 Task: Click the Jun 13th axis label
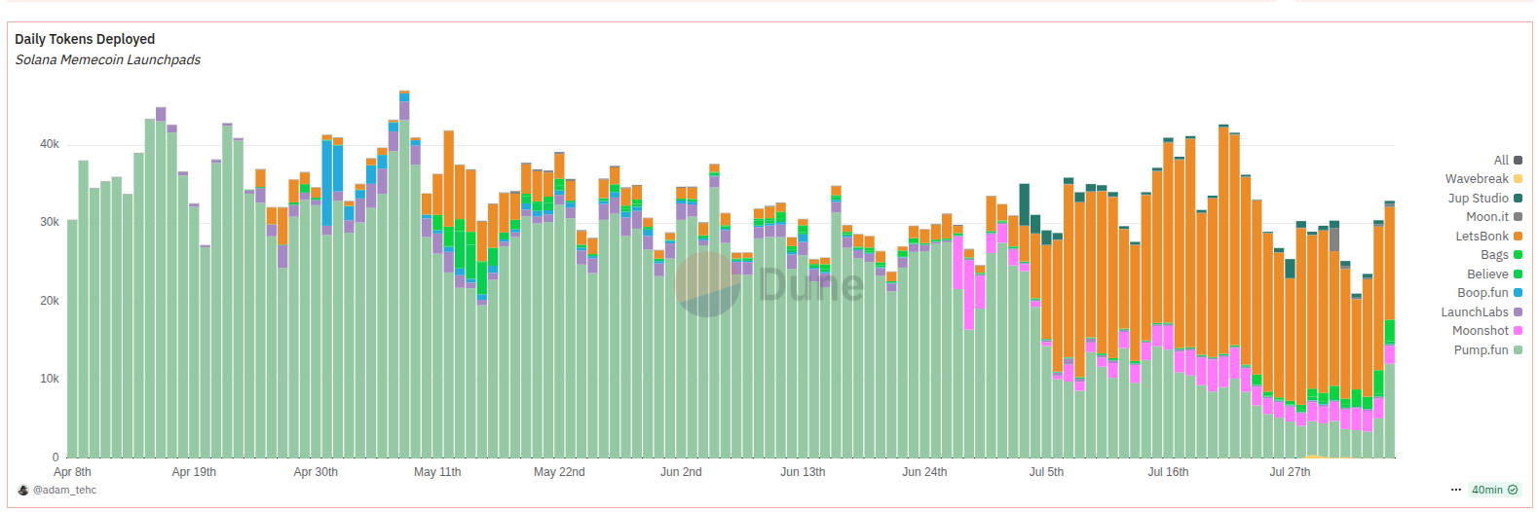coord(803,471)
